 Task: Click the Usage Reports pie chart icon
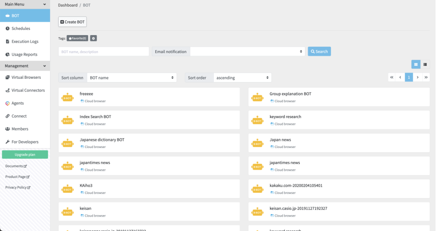coord(8,54)
